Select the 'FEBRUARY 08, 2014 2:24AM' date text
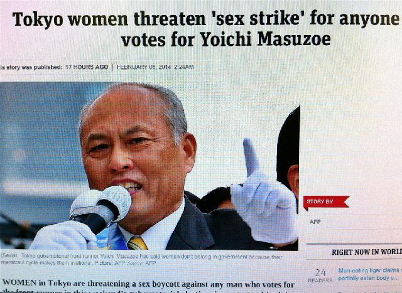 pos(155,67)
